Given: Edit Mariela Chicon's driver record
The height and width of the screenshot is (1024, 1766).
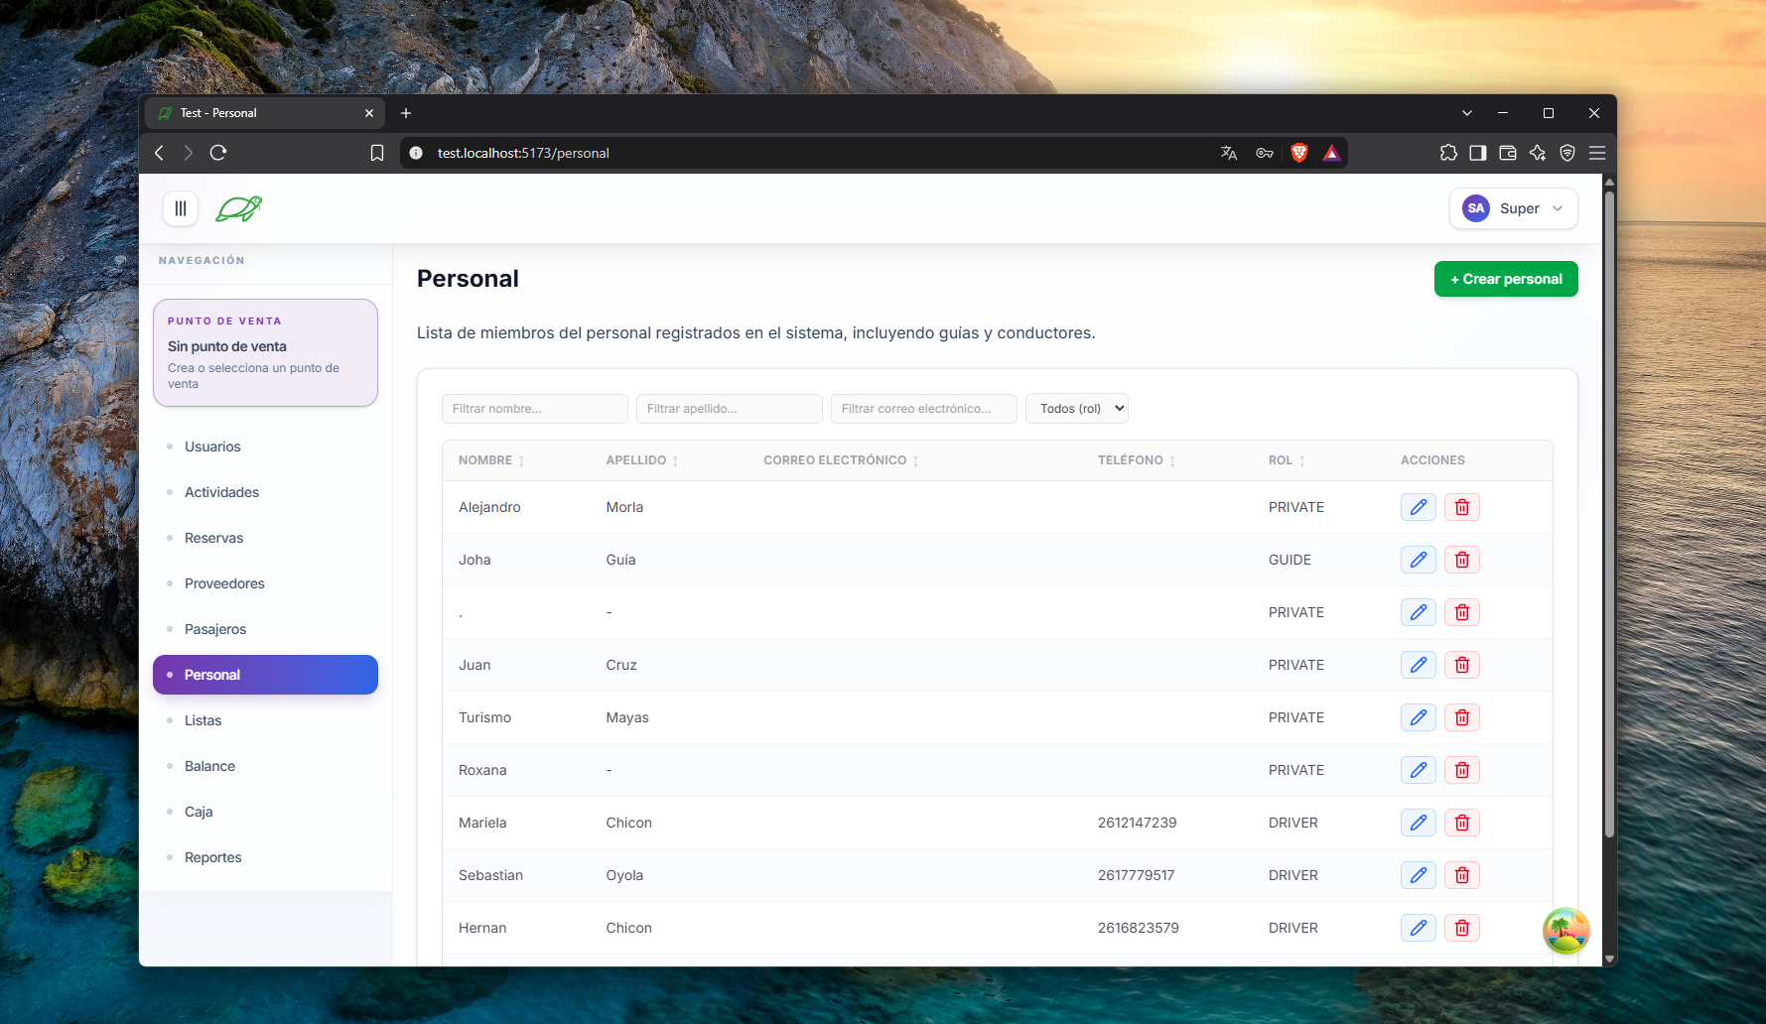Looking at the screenshot, I should (1418, 823).
